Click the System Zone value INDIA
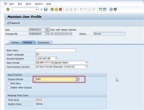 [39, 104]
